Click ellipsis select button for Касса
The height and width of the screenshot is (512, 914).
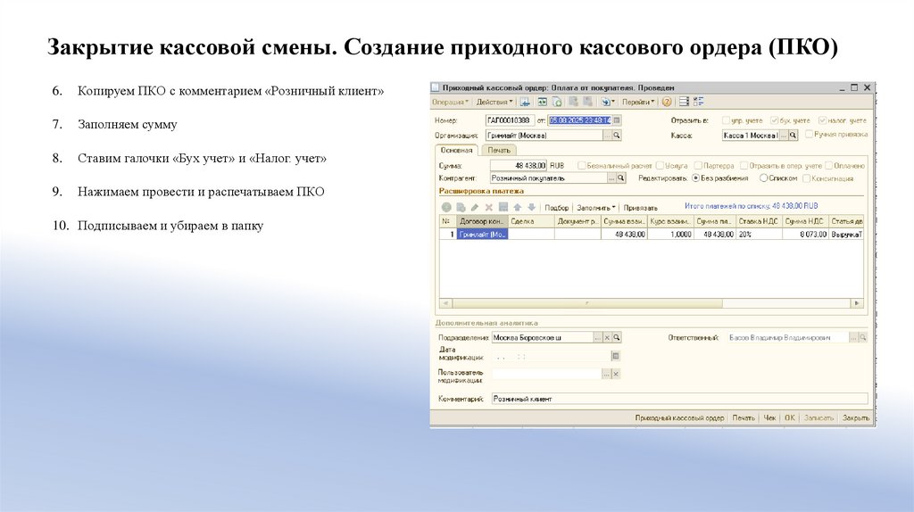point(784,135)
